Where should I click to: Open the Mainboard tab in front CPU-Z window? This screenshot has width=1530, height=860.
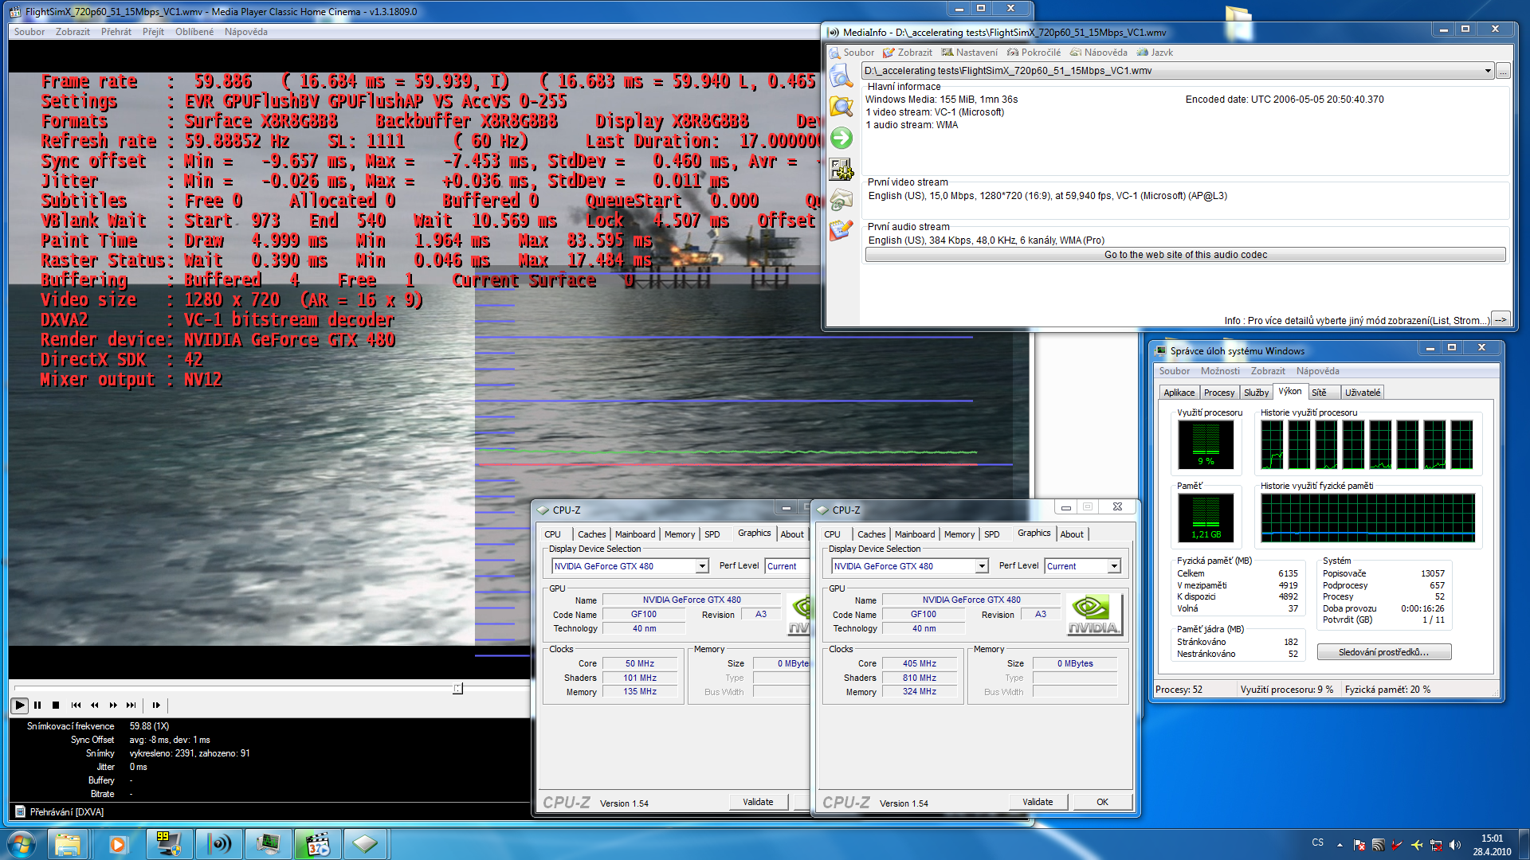(915, 534)
